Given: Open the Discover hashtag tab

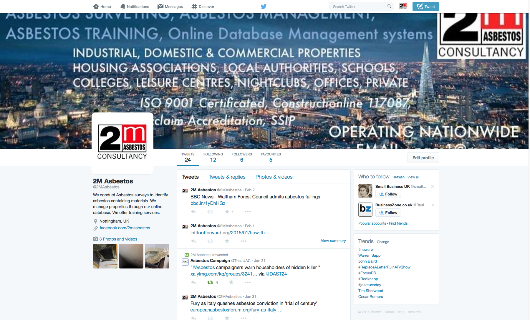Looking at the screenshot, I should tap(194, 6).
